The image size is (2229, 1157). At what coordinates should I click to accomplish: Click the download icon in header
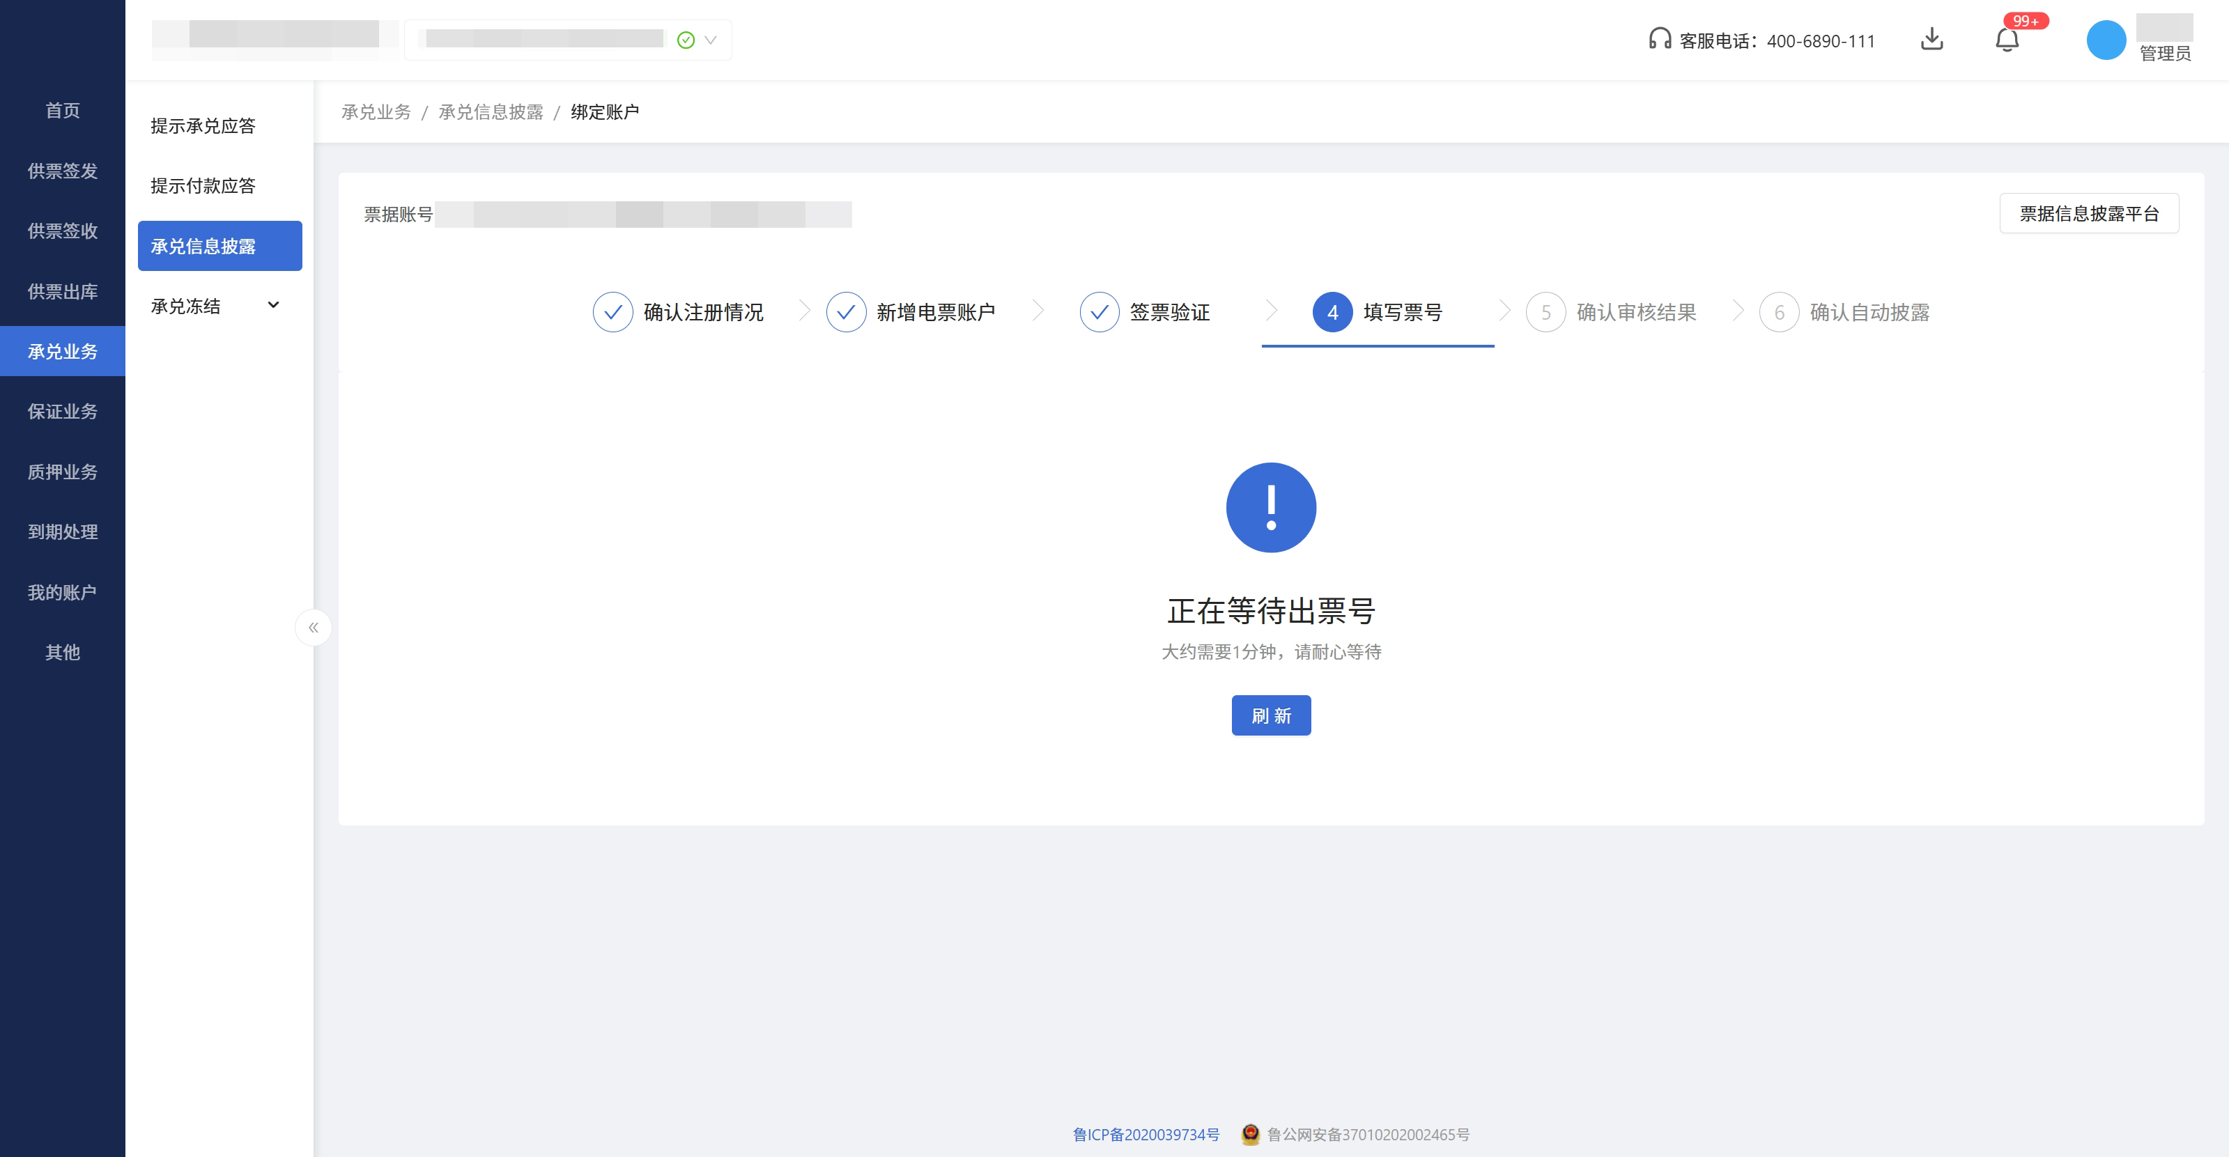click(x=1931, y=40)
